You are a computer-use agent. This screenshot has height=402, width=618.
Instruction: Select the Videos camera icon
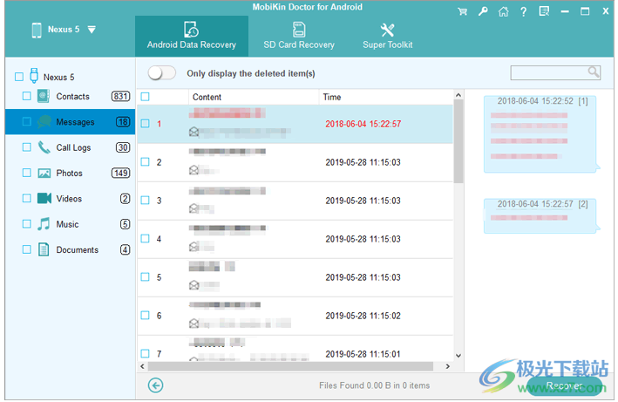(44, 198)
